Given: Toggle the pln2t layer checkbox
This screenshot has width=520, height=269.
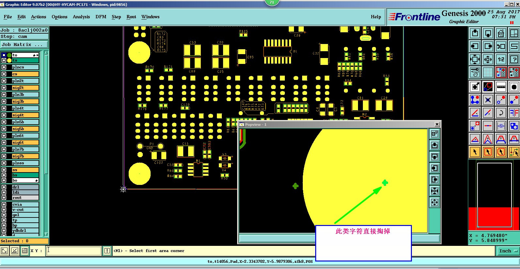Looking at the screenshot, I should pyautogui.click(x=4, y=81).
